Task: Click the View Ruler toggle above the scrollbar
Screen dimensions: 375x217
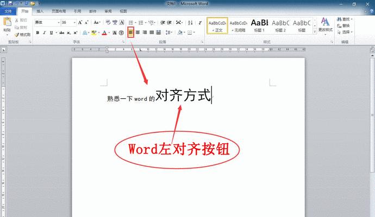Action: click(372, 50)
